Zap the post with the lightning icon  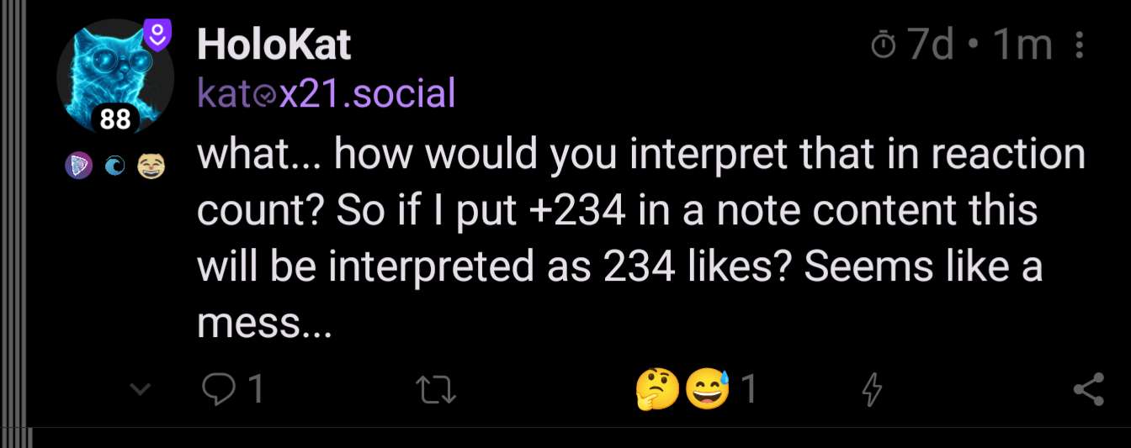tap(873, 390)
